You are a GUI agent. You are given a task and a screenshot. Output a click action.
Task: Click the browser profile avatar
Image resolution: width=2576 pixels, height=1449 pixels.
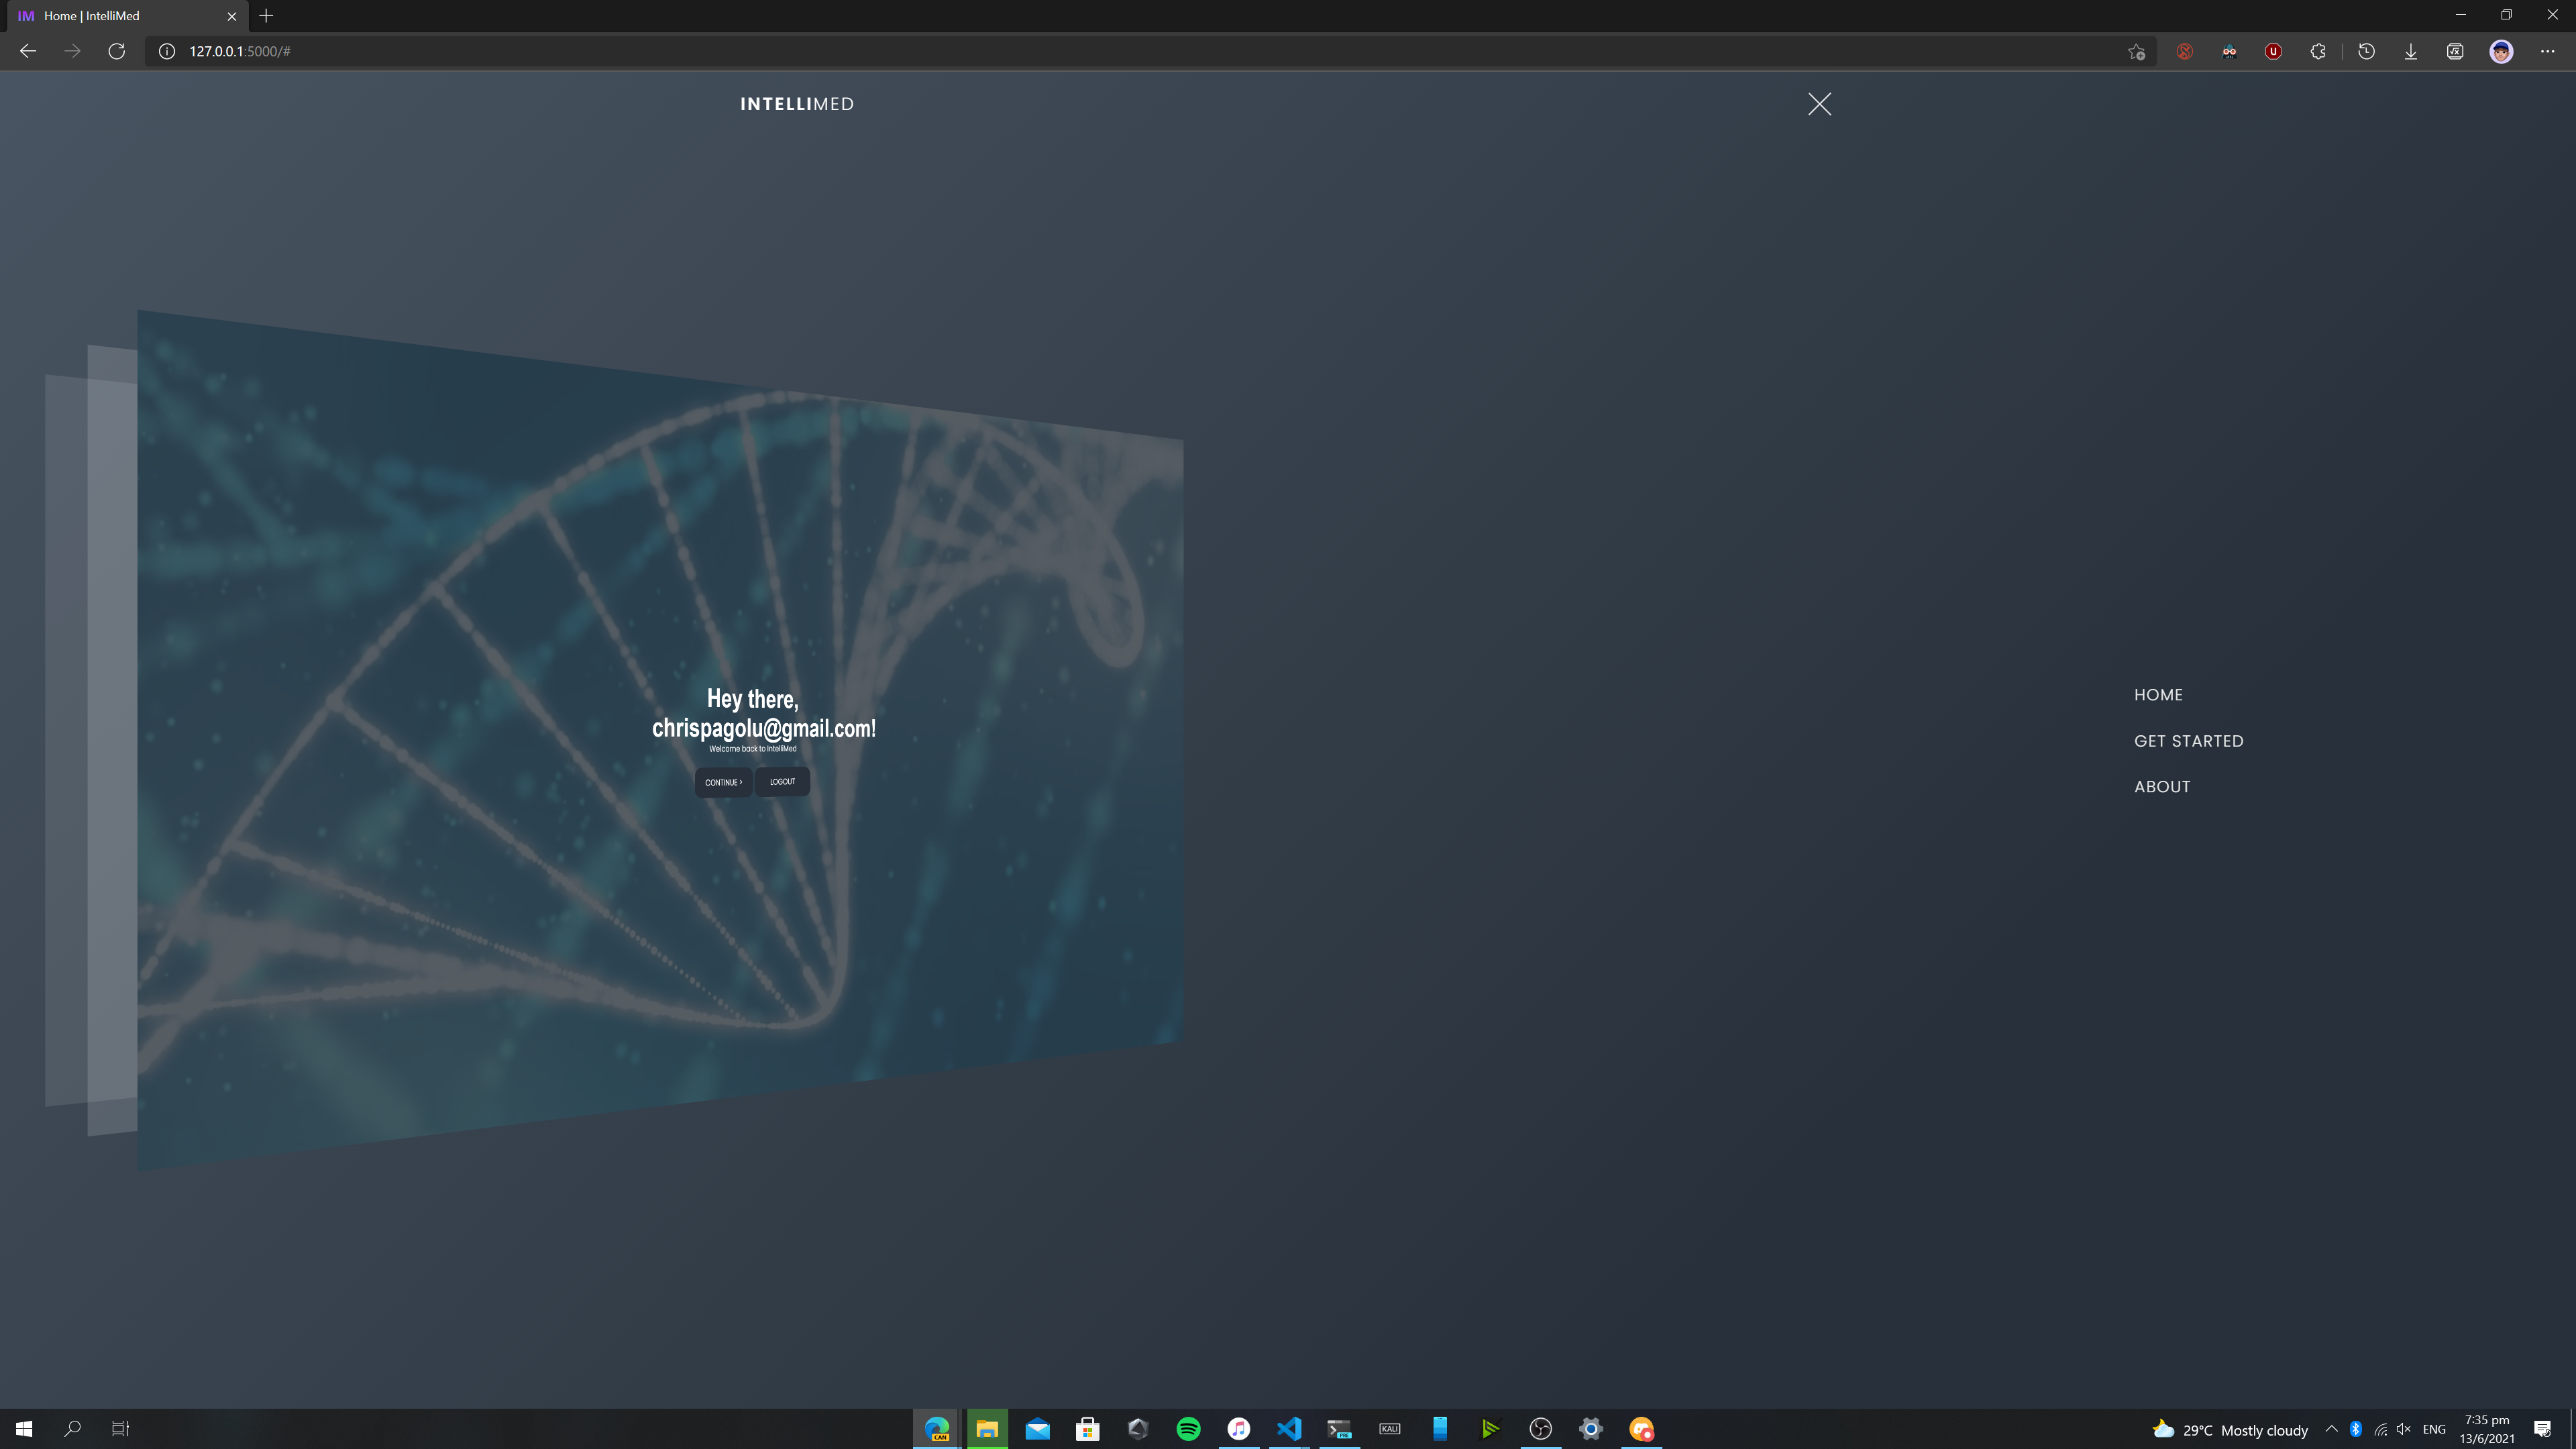[x=2501, y=51]
